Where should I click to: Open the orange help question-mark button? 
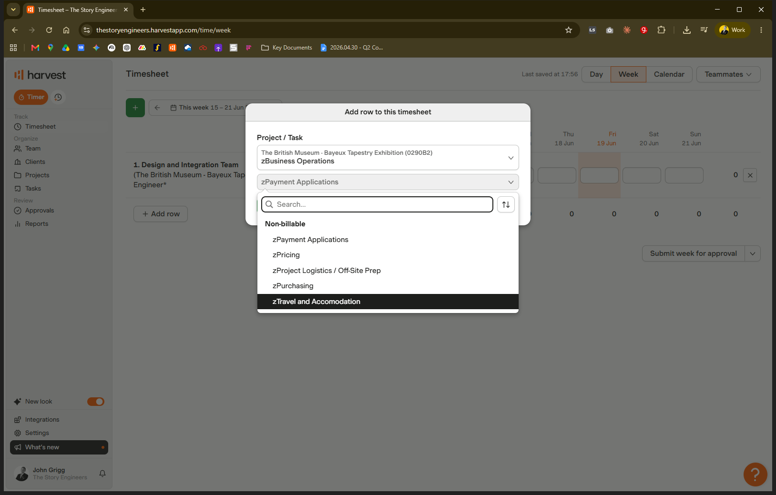tap(756, 475)
